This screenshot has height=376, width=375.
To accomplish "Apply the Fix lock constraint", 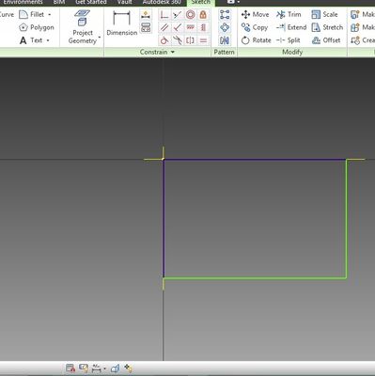I will 203,15.
